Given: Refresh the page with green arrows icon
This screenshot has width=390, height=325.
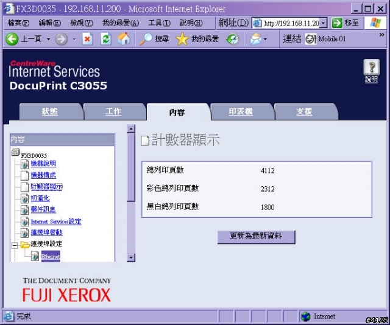Looking at the screenshot, I should tap(105, 39).
